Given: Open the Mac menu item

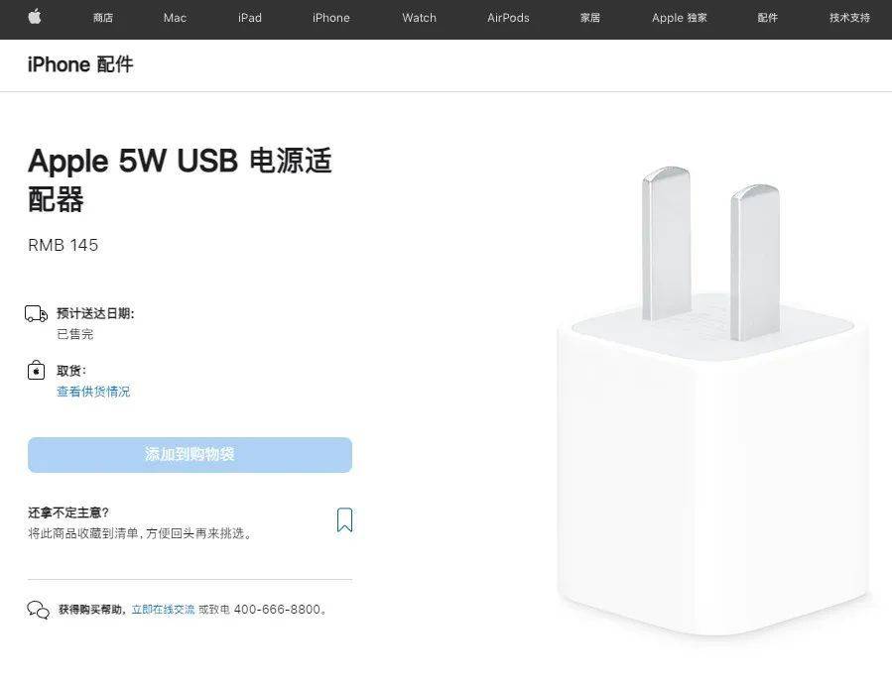Looking at the screenshot, I should [x=175, y=18].
